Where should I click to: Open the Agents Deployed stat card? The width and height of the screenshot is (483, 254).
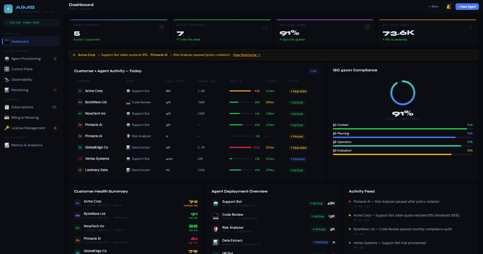pos(119,33)
